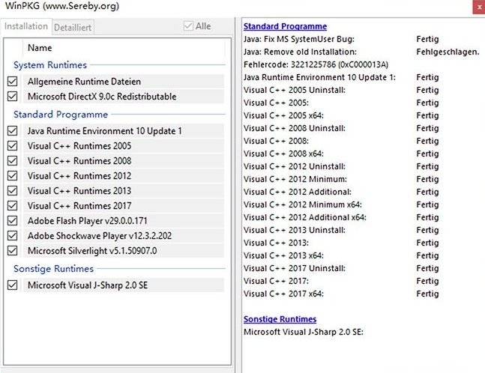Toggle Java Runtime Environment 10 Update 1 checkbox

(x=13, y=131)
